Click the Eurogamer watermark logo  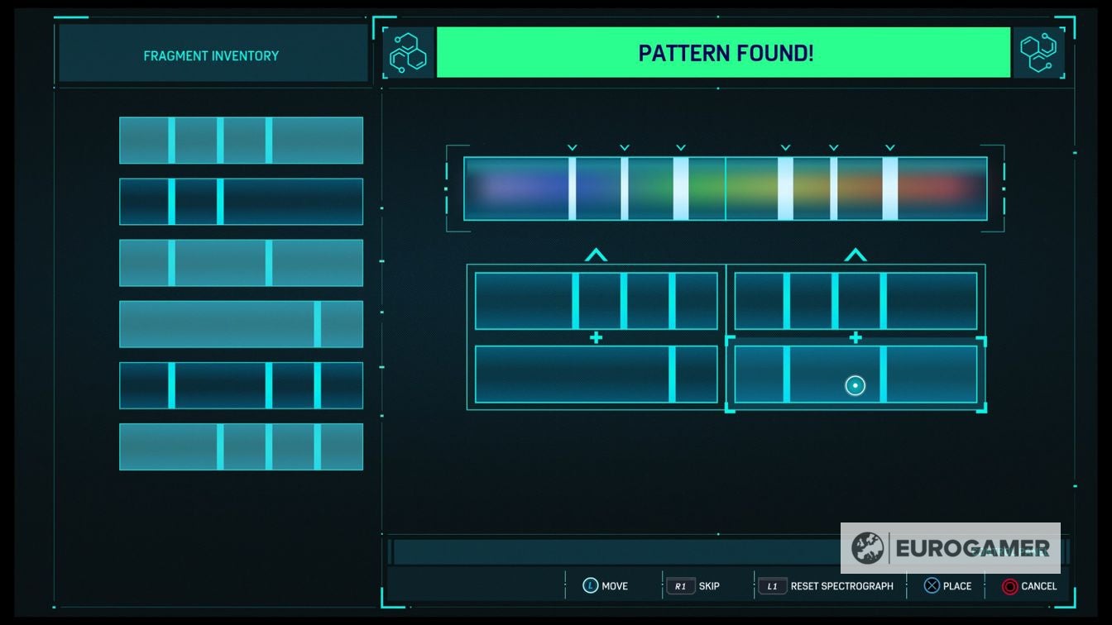(950, 548)
